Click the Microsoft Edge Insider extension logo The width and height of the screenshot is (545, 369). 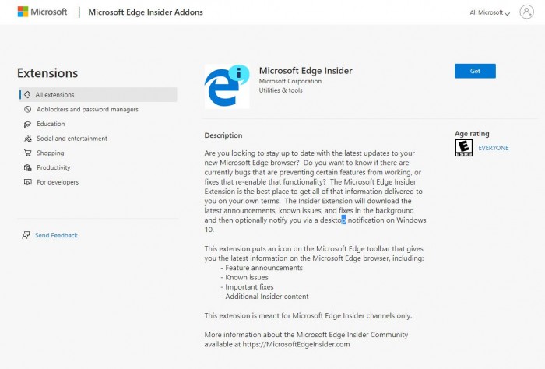pyautogui.click(x=227, y=86)
